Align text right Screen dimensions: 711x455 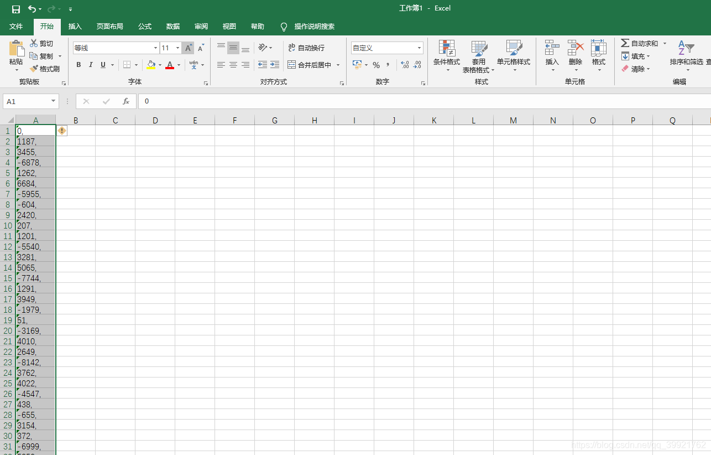point(245,65)
